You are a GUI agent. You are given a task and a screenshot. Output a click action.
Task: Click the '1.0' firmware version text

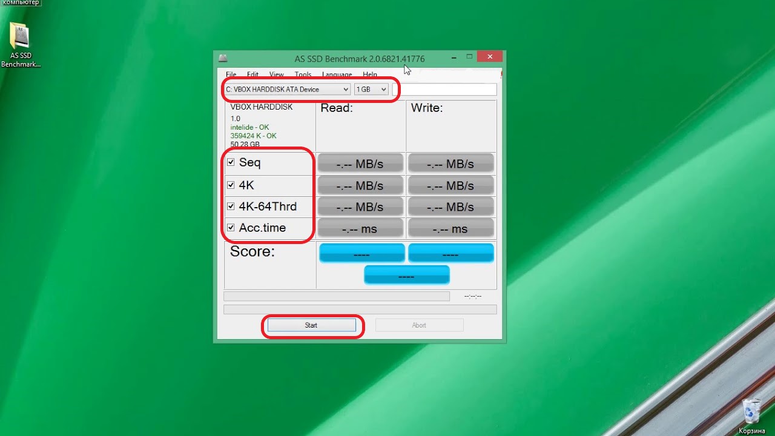(236, 119)
